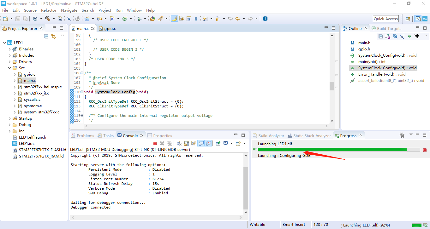Click Remove Launch X icon in Console
The image size is (430, 229).
[162, 143]
